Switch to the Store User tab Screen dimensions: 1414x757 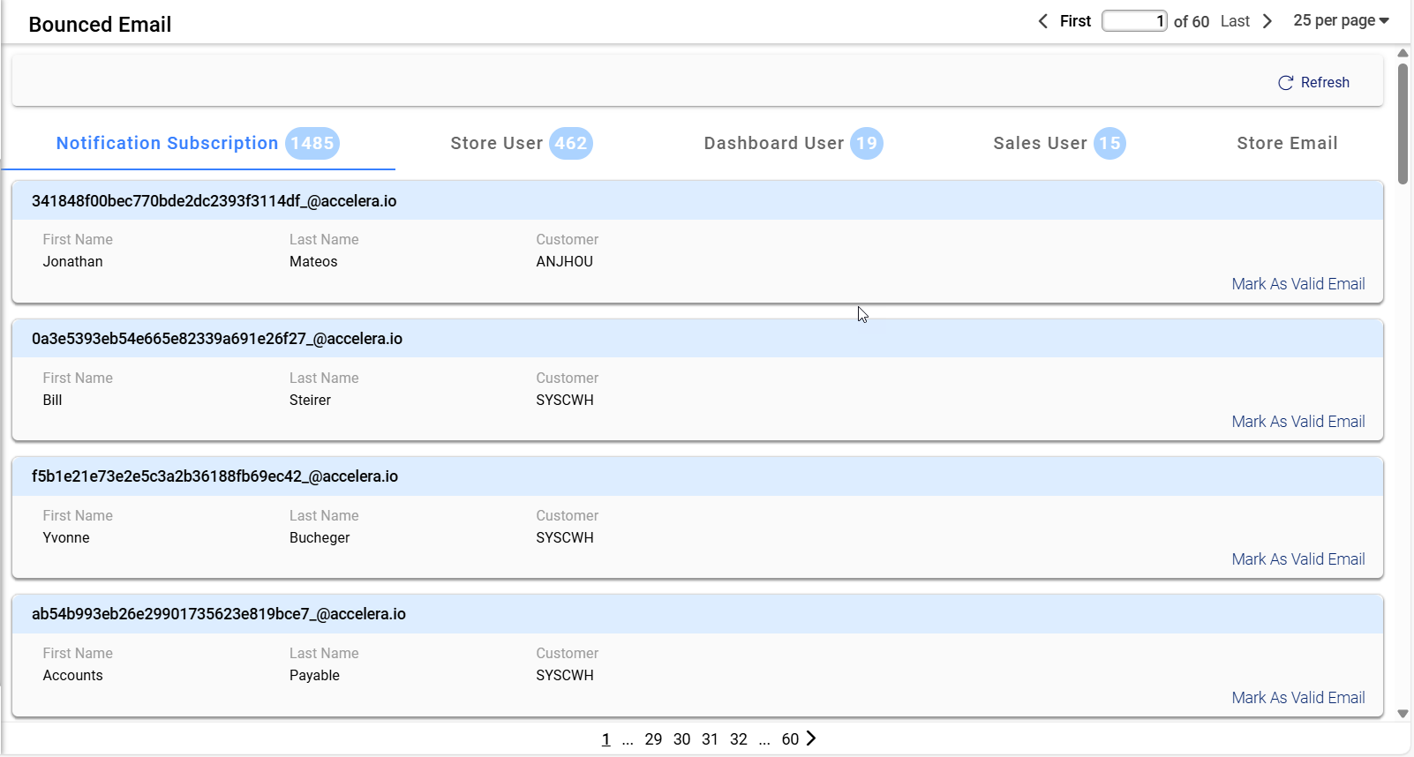520,143
